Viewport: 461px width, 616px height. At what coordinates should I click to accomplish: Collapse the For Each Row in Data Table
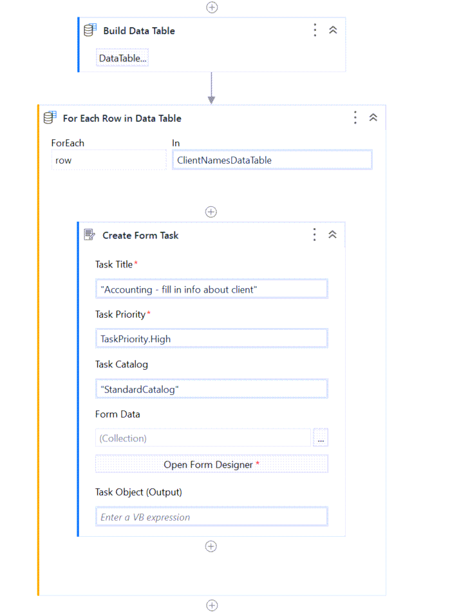373,118
